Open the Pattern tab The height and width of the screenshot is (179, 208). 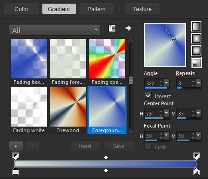(96, 9)
